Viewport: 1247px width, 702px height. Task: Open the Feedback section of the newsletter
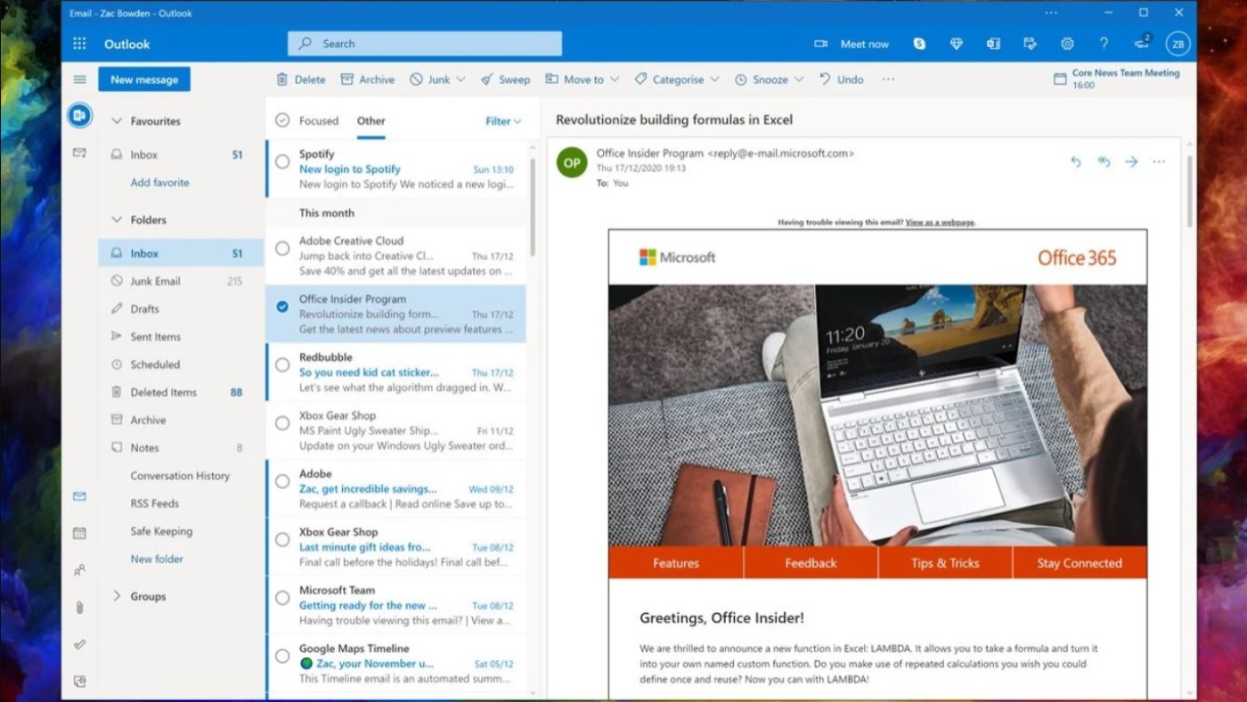click(x=811, y=563)
